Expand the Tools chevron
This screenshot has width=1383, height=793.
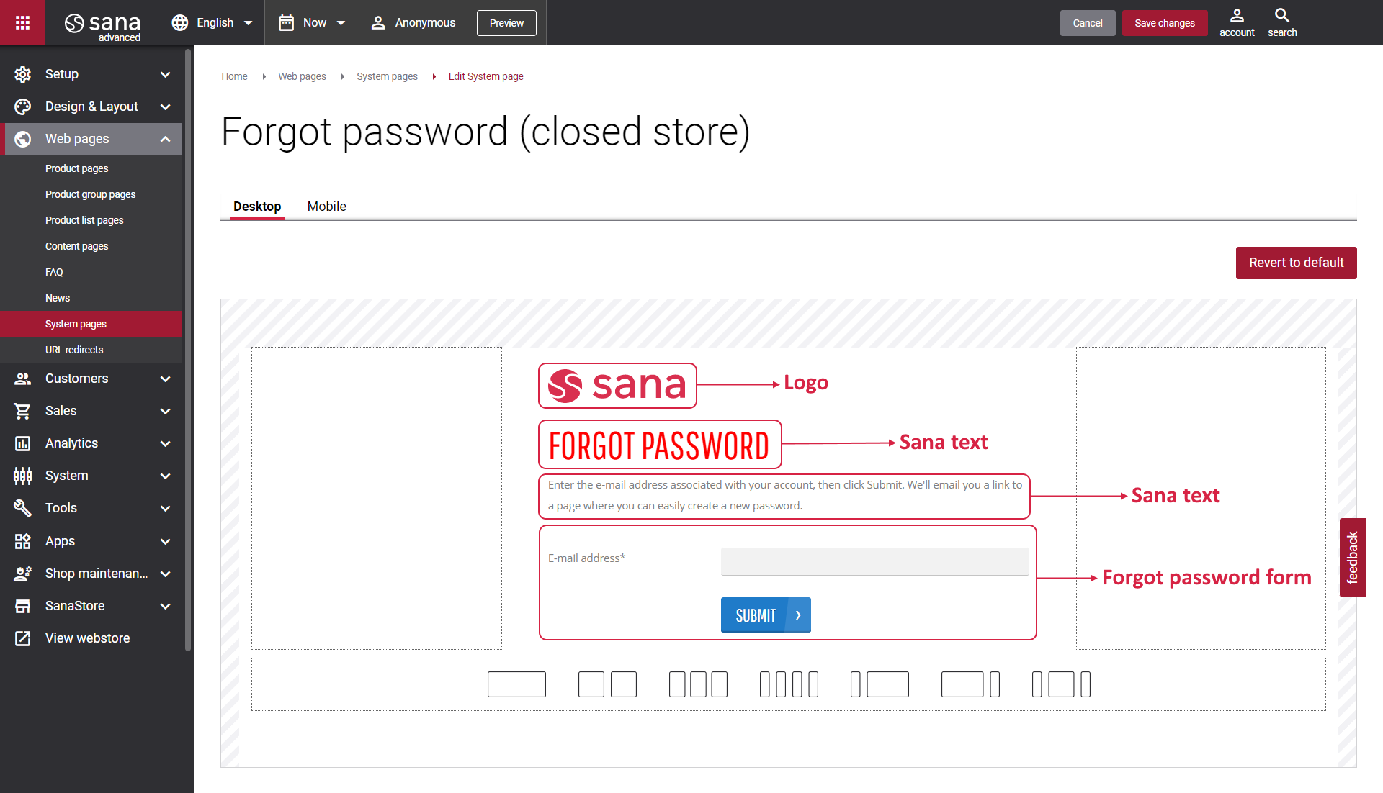(165, 508)
